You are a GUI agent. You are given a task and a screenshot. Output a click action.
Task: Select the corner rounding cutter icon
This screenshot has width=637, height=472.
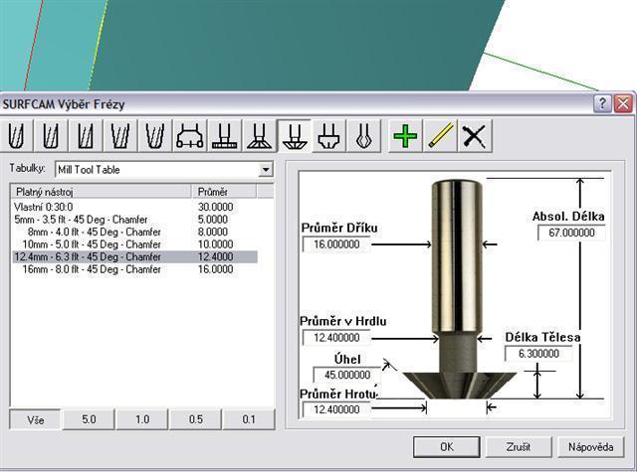(329, 136)
